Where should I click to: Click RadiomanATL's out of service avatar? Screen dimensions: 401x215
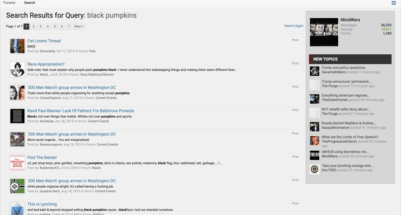coord(17,163)
